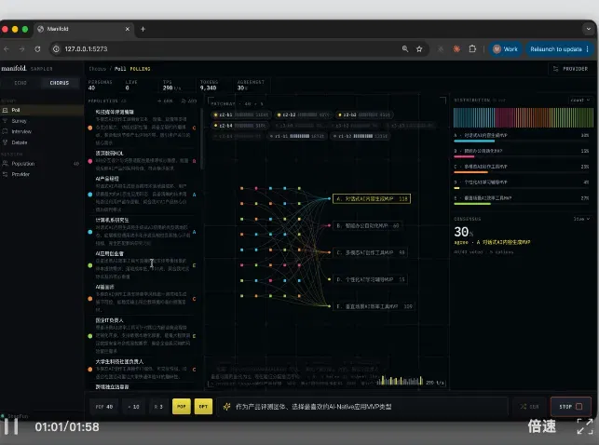
Task: Open the Interview item in the sidebar
Action: point(41,131)
